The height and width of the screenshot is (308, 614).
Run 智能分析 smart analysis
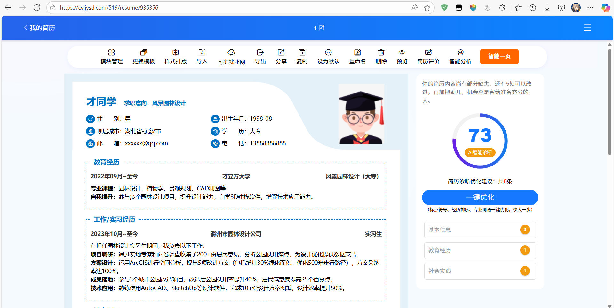[460, 56]
